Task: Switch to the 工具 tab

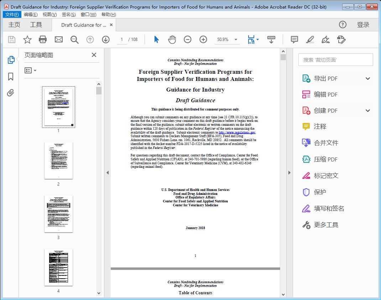Action: click(36, 25)
